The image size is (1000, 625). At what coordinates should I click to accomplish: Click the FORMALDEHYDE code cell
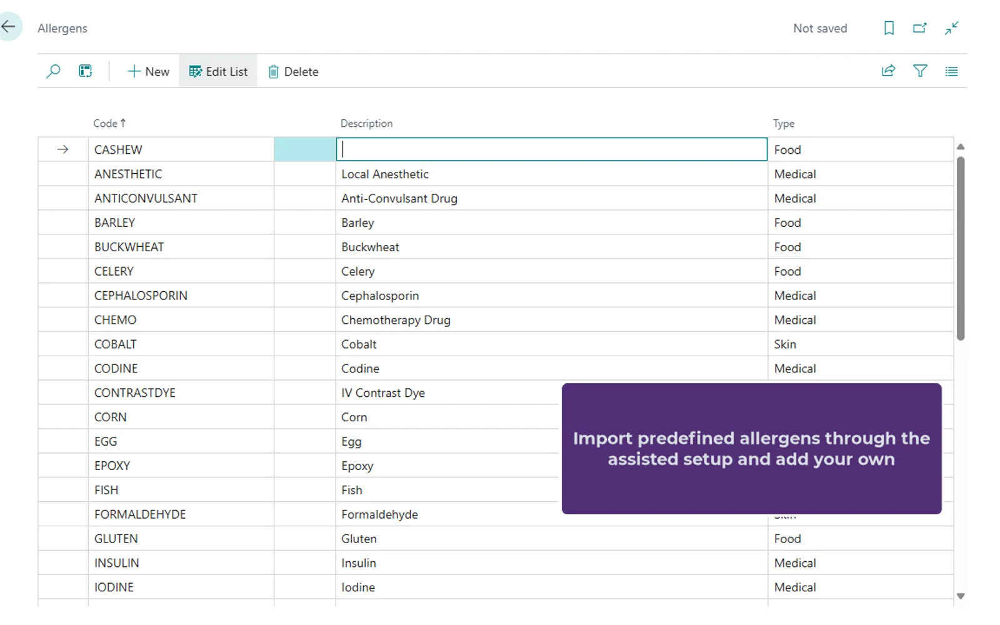[x=181, y=514]
